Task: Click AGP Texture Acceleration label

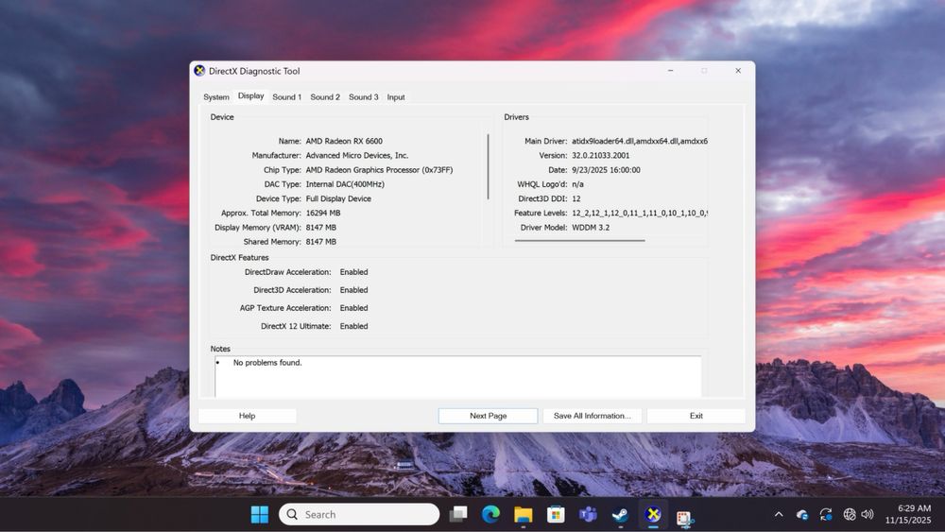Action: [x=285, y=308]
